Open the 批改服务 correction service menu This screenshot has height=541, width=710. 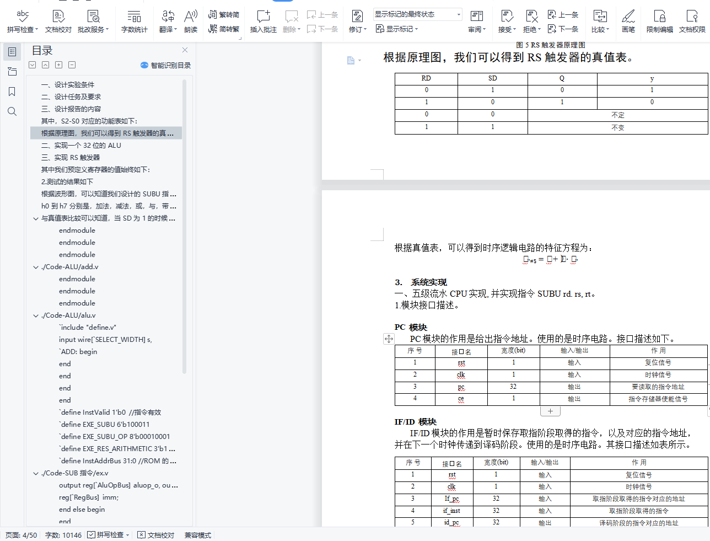[93, 21]
